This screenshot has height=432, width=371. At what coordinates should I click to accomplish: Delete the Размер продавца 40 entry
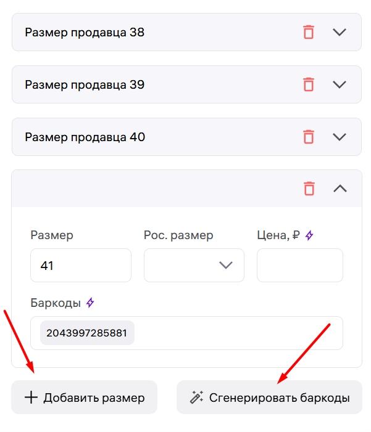click(x=309, y=137)
